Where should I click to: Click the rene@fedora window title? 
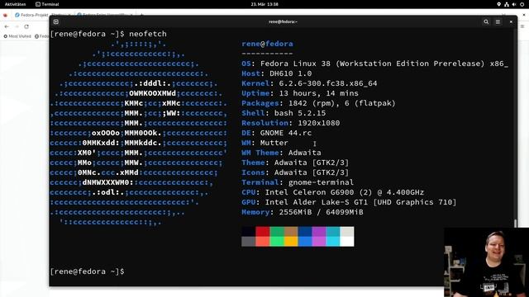(283, 21)
